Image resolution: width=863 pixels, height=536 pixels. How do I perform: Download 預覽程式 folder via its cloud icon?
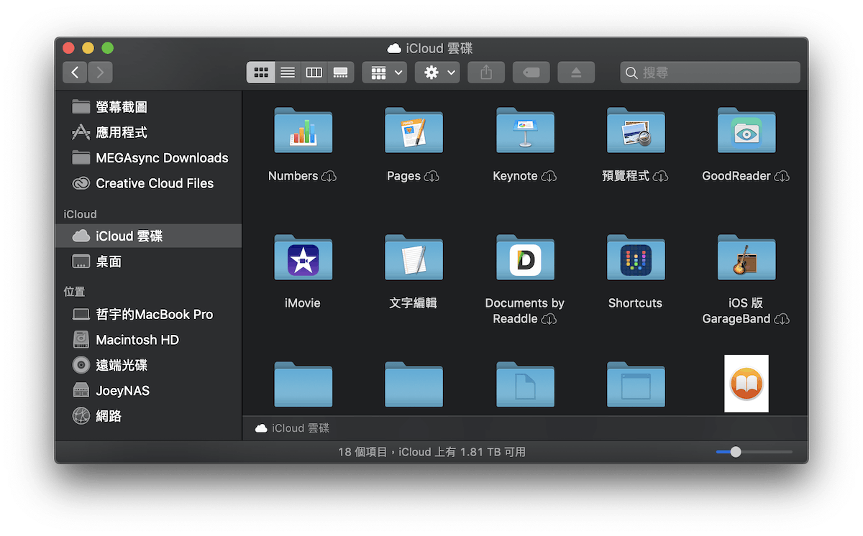(x=660, y=177)
